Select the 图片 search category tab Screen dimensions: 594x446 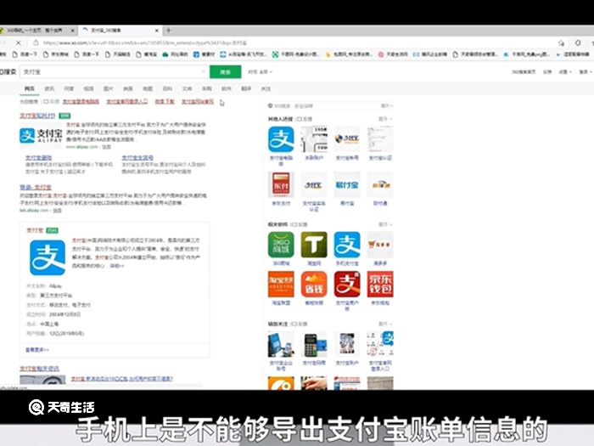coord(109,88)
